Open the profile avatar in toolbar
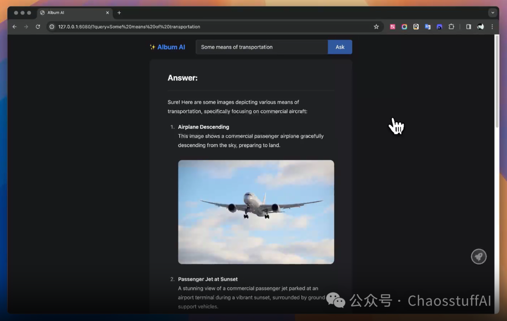Viewport: 507px width, 321px height. (481, 27)
